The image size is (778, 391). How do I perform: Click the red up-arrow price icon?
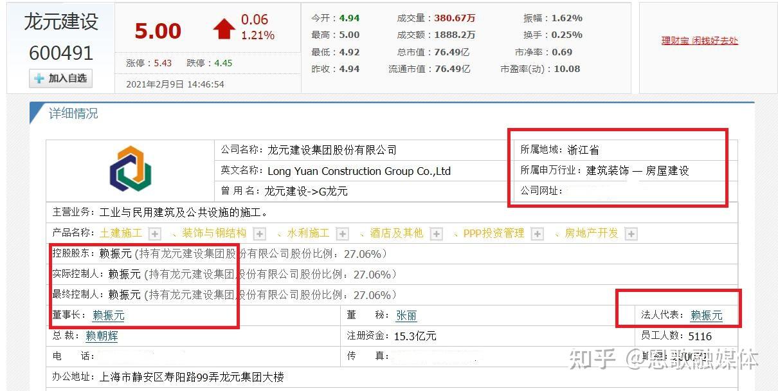[x=224, y=29]
